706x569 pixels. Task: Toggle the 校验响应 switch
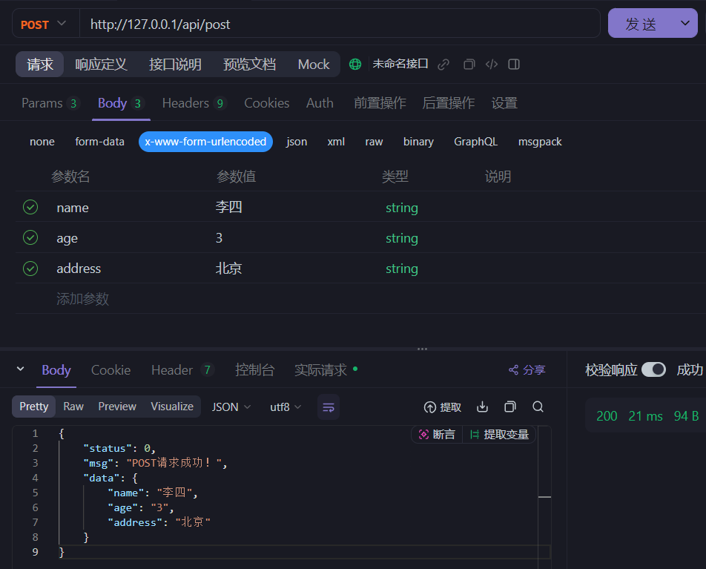pos(654,370)
